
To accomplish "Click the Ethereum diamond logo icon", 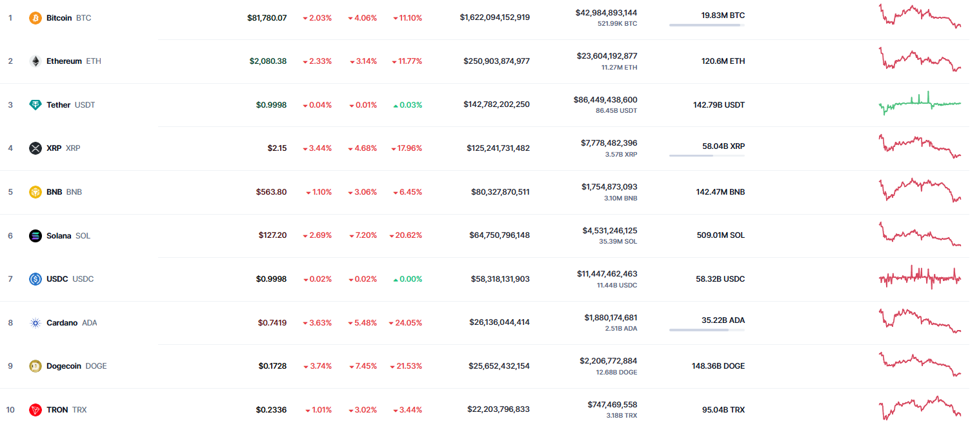I will tap(35, 61).
